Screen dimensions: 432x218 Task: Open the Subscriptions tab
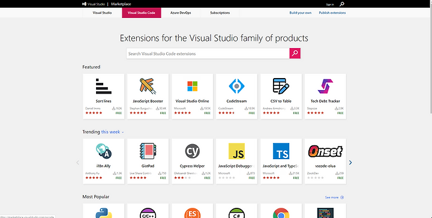pos(220,13)
